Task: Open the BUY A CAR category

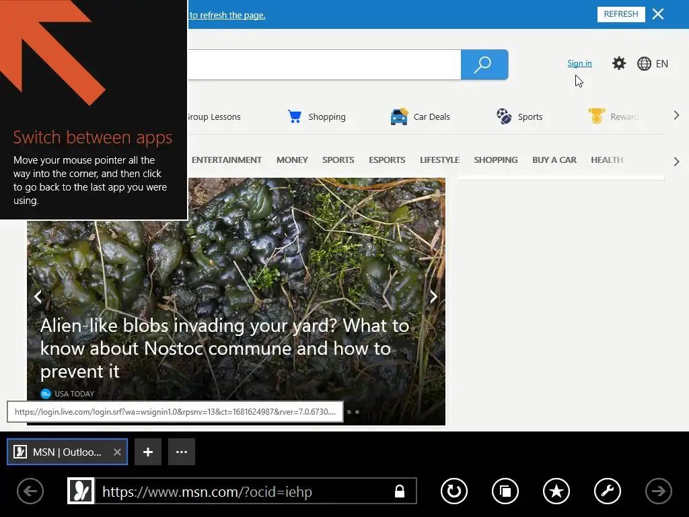Action: point(554,160)
